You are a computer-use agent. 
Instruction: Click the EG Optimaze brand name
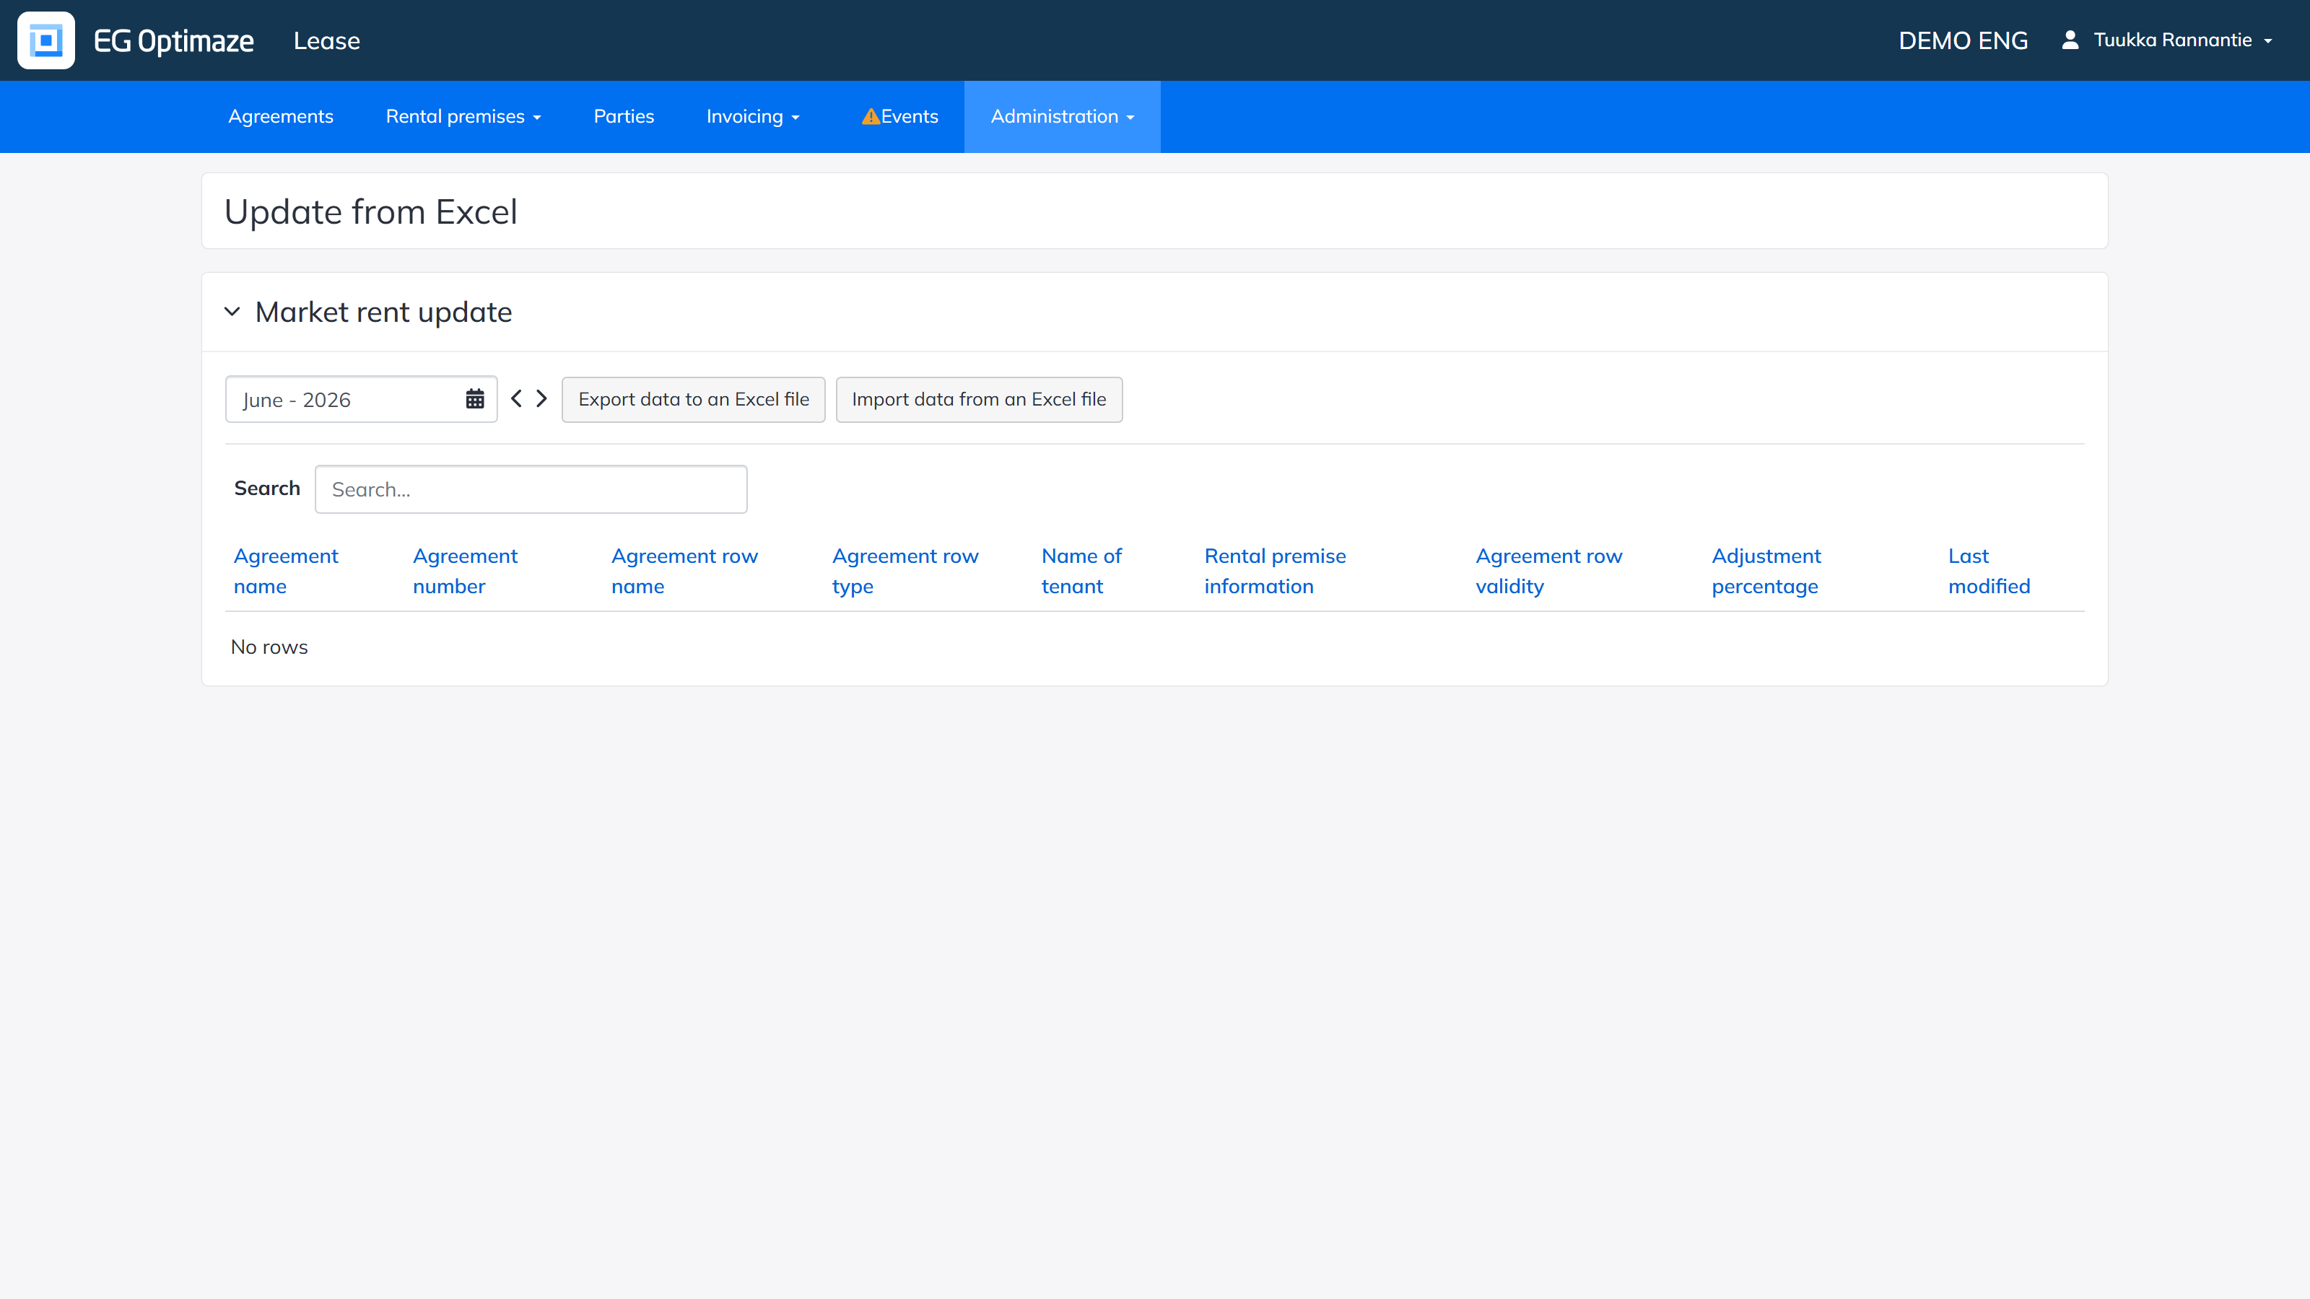[x=173, y=40]
